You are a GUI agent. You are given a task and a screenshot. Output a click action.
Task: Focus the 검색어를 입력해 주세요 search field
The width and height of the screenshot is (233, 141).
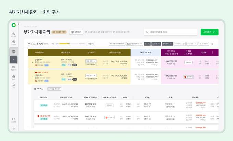[x=171, y=32]
